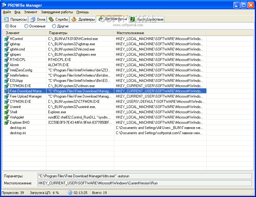256x197 pixels.
Task: Open the Элемент menu
Action: [x=31, y=12]
